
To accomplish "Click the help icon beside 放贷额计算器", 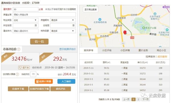I will [x=17, y=74].
